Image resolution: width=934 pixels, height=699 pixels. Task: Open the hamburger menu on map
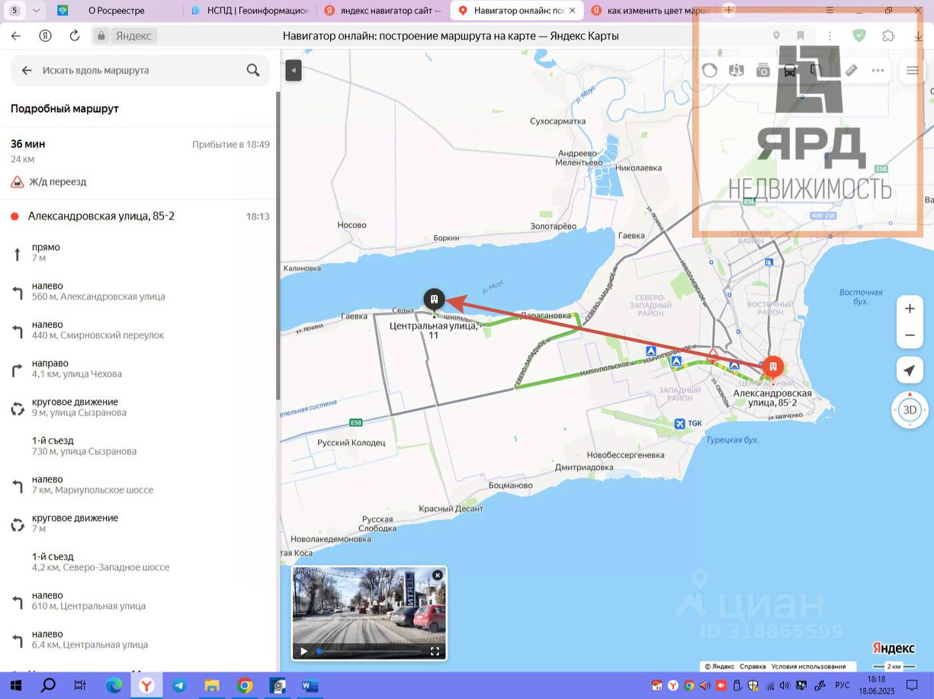tap(913, 70)
